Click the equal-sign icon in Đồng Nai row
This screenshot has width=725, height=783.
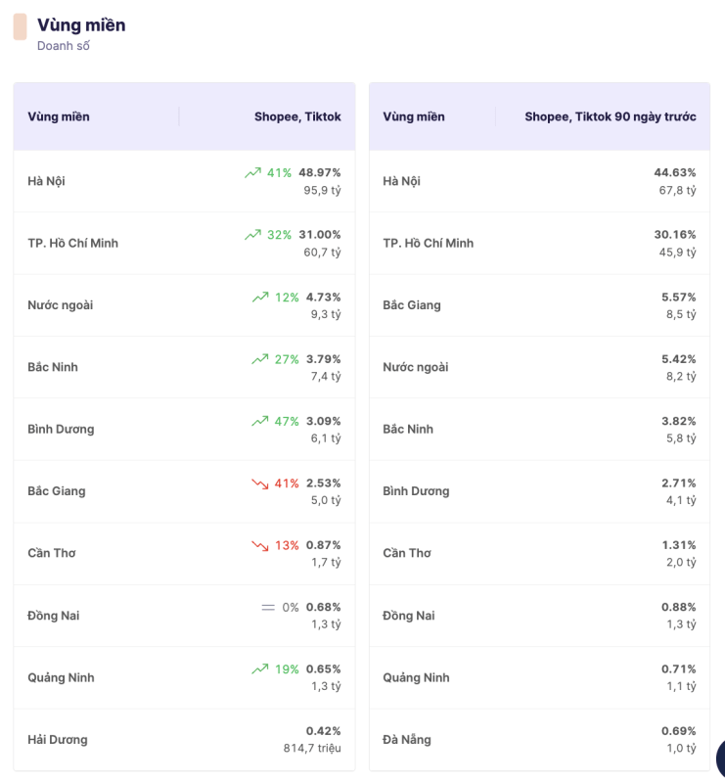pyautogui.click(x=268, y=607)
